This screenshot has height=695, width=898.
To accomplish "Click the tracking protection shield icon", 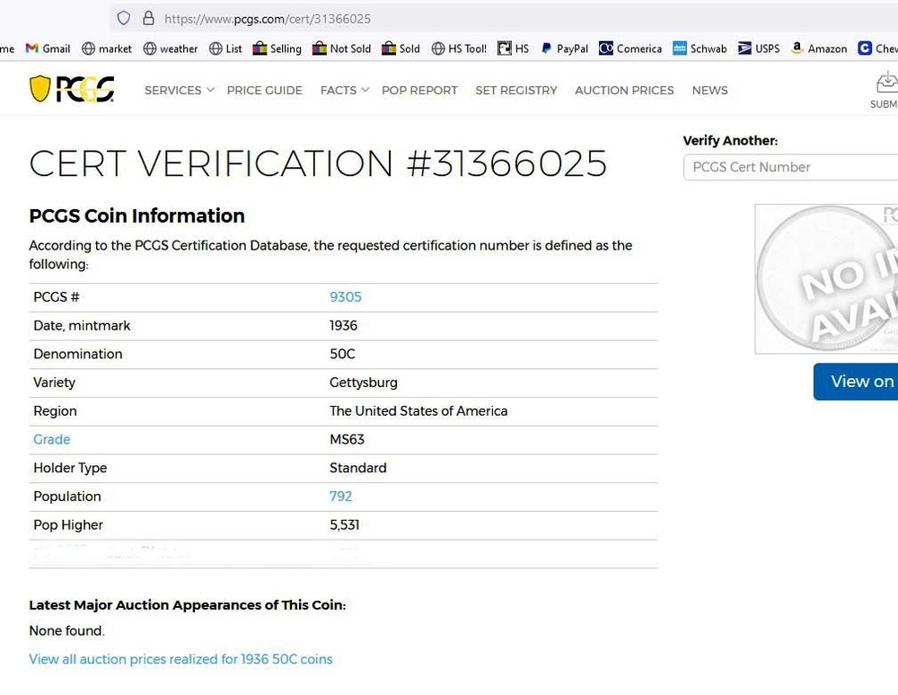I will coord(124,18).
